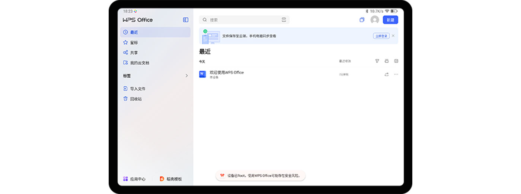Image resolution: width=521 pixels, height=194 pixels.
Task: Tap the scan icon inside the search bar
Action: tap(284, 20)
